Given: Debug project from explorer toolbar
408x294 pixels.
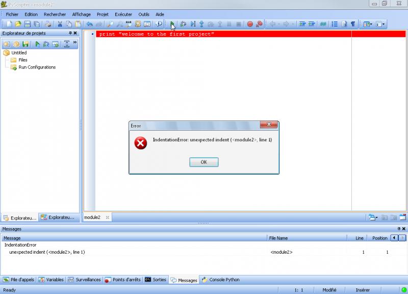Looking at the screenshot, I should 46,44.
